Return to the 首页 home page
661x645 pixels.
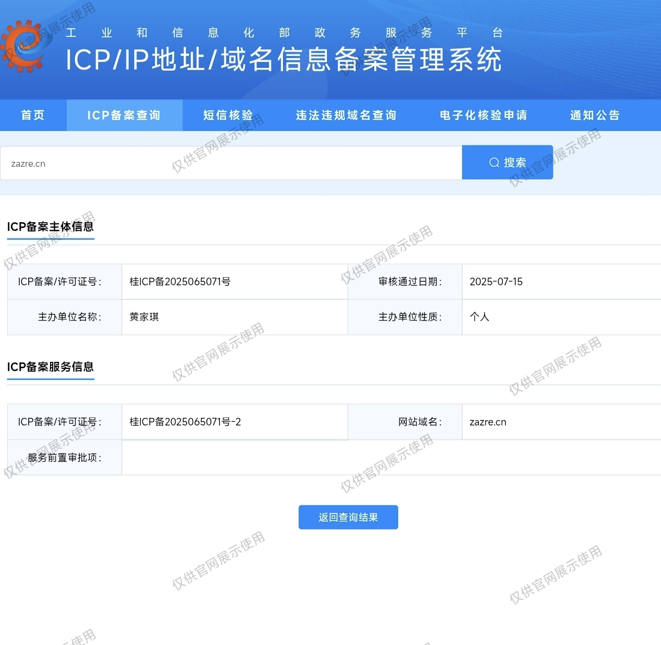point(33,115)
